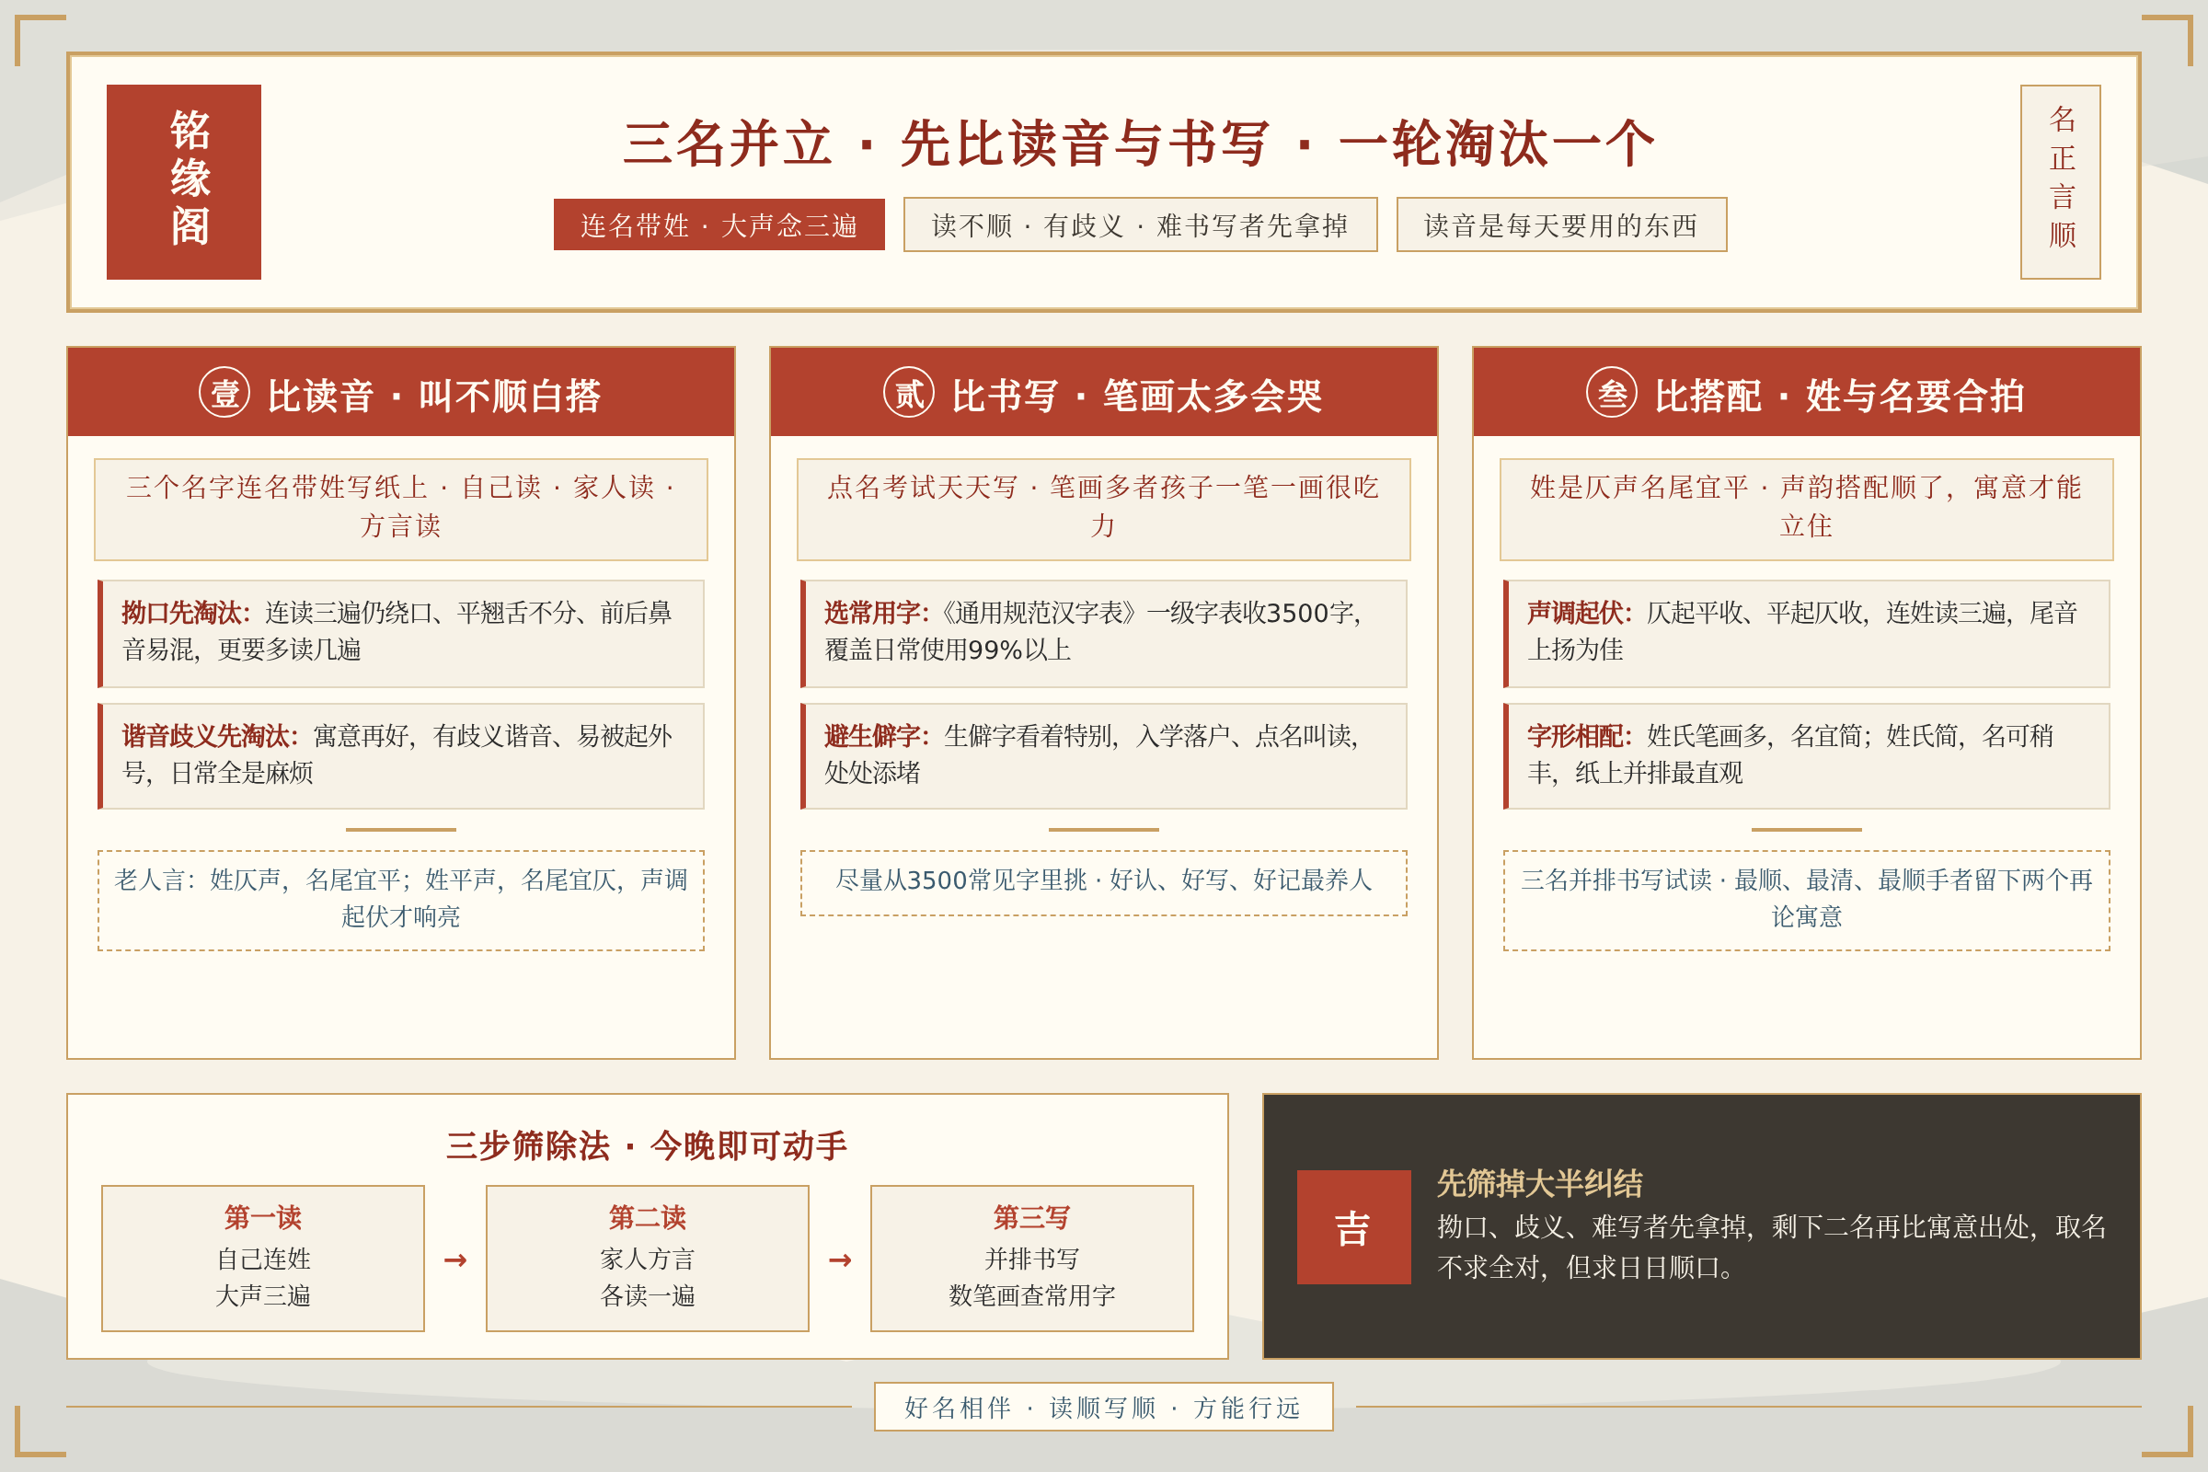
Task: Click the 字形相配 item
Action: tap(1806, 756)
